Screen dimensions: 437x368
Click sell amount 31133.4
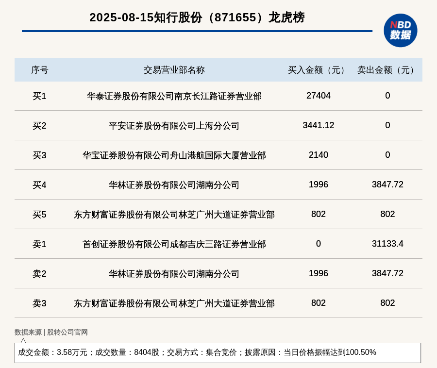[387, 244]
